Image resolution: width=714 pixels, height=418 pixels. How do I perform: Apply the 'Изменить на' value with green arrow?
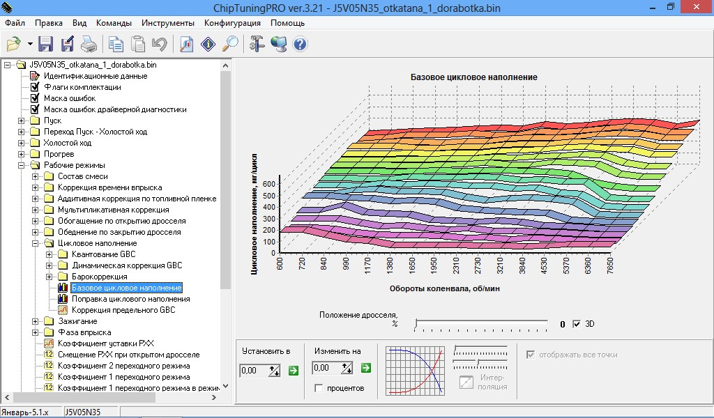click(365, 368)
